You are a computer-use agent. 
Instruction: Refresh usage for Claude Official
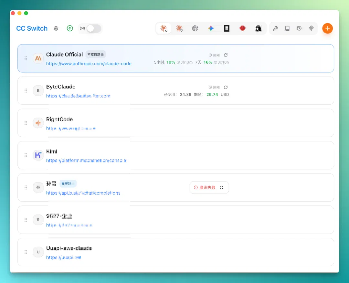226,55
